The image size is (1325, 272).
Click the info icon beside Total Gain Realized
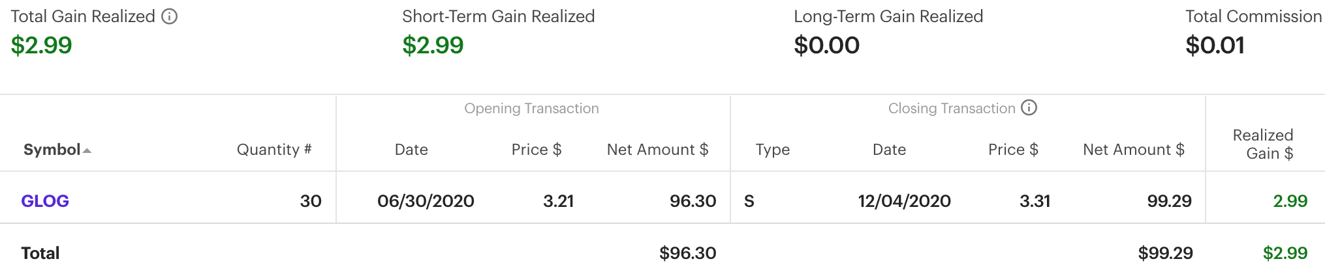click(x=170, y=16)
